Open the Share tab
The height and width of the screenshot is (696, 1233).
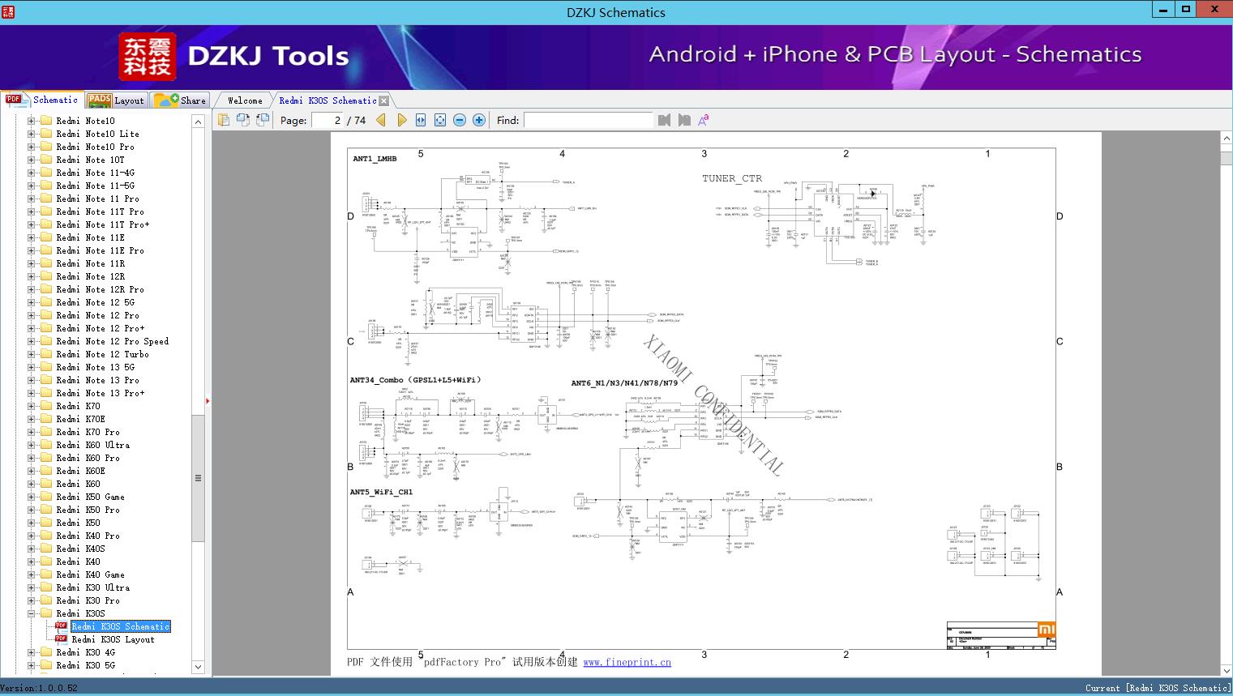coord(182,100)
